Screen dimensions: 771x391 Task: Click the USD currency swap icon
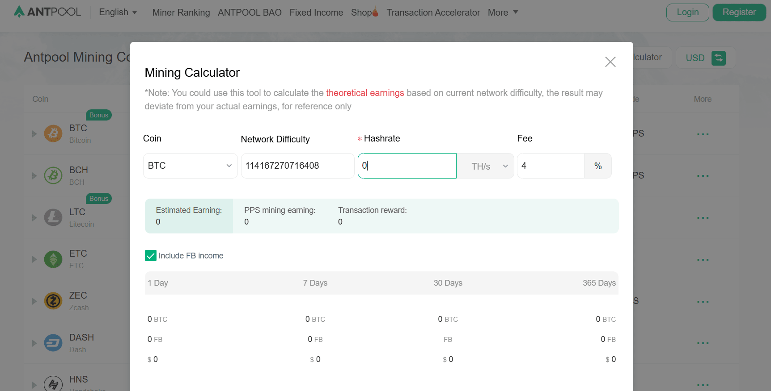pyautogui.click(x=718, y=58)
